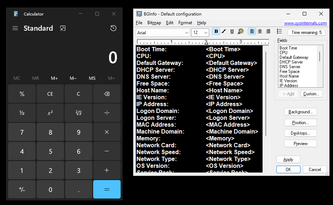Select DHCP Server in the Fields list
Screen dimensions: 333x205
click(291, 62)
